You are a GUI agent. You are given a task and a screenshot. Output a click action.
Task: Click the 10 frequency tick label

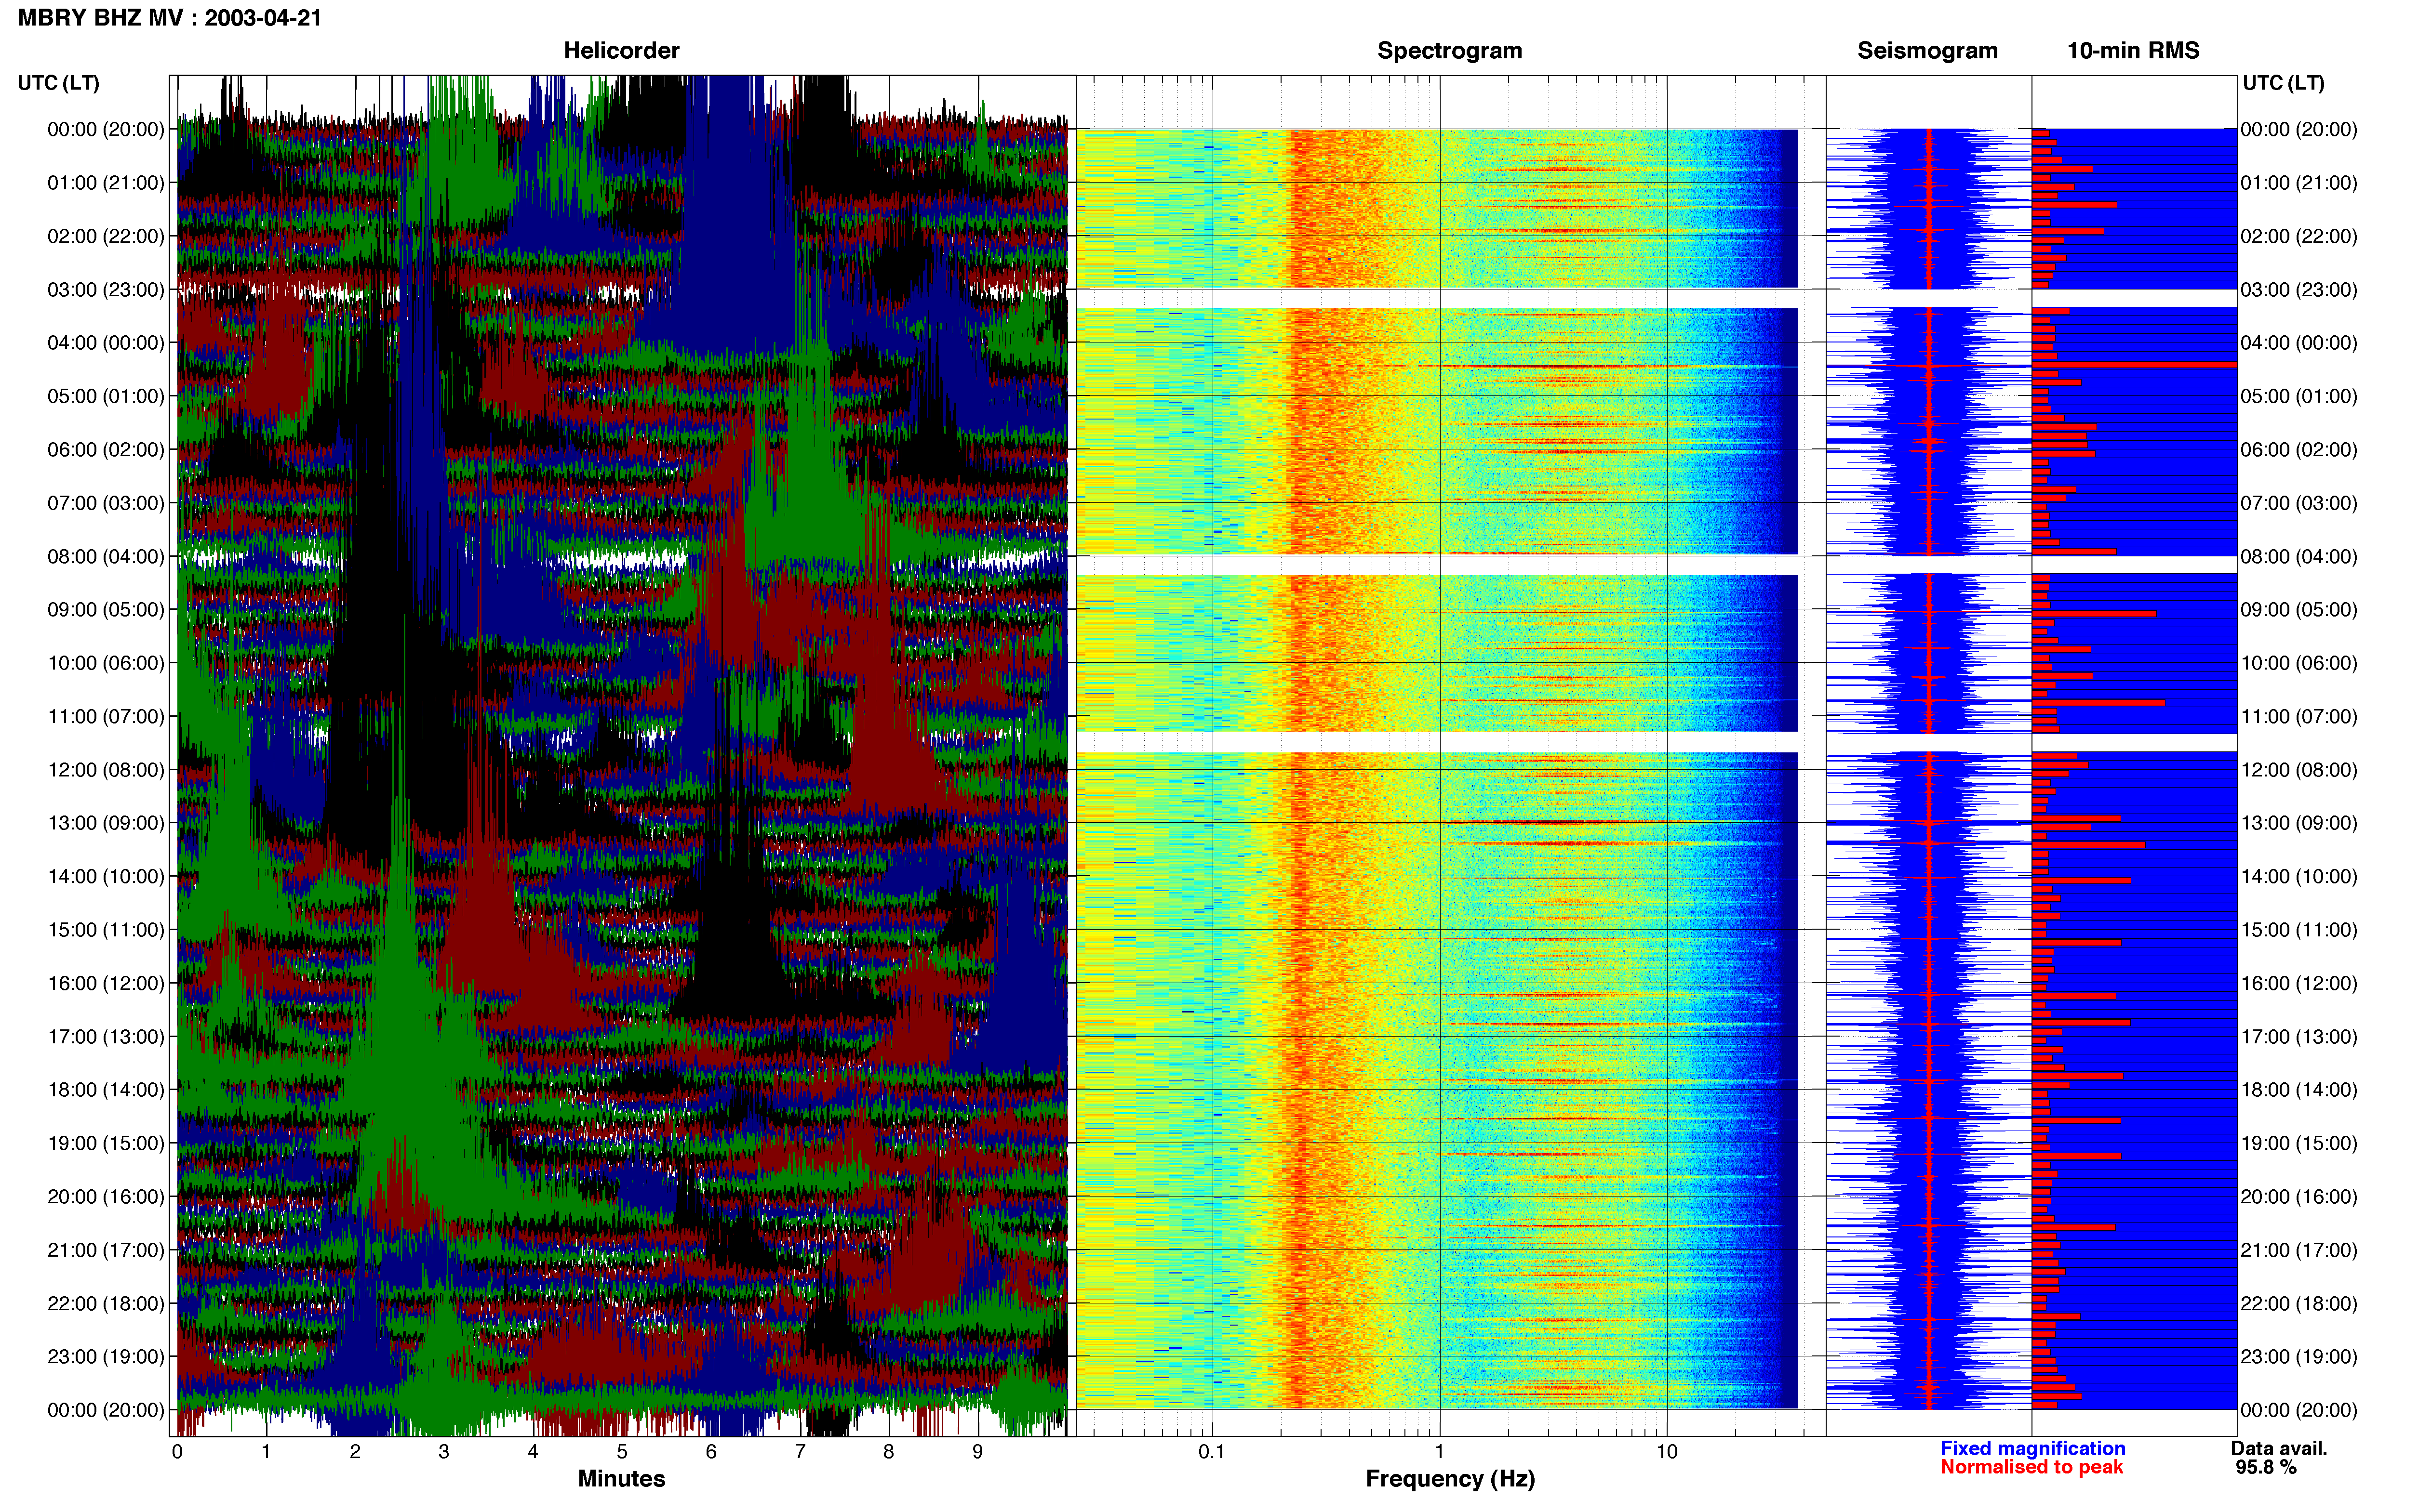click(1667, 1451)
